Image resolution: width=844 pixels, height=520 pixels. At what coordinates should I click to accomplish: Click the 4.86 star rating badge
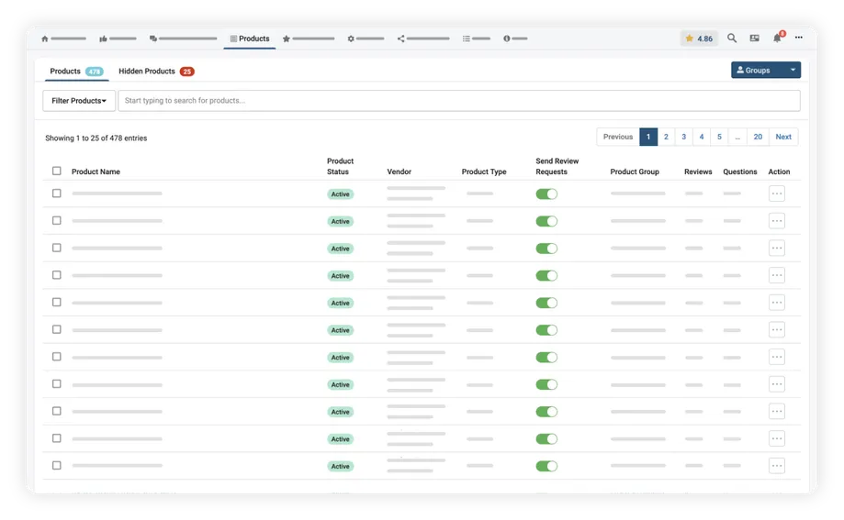[699, 39]
